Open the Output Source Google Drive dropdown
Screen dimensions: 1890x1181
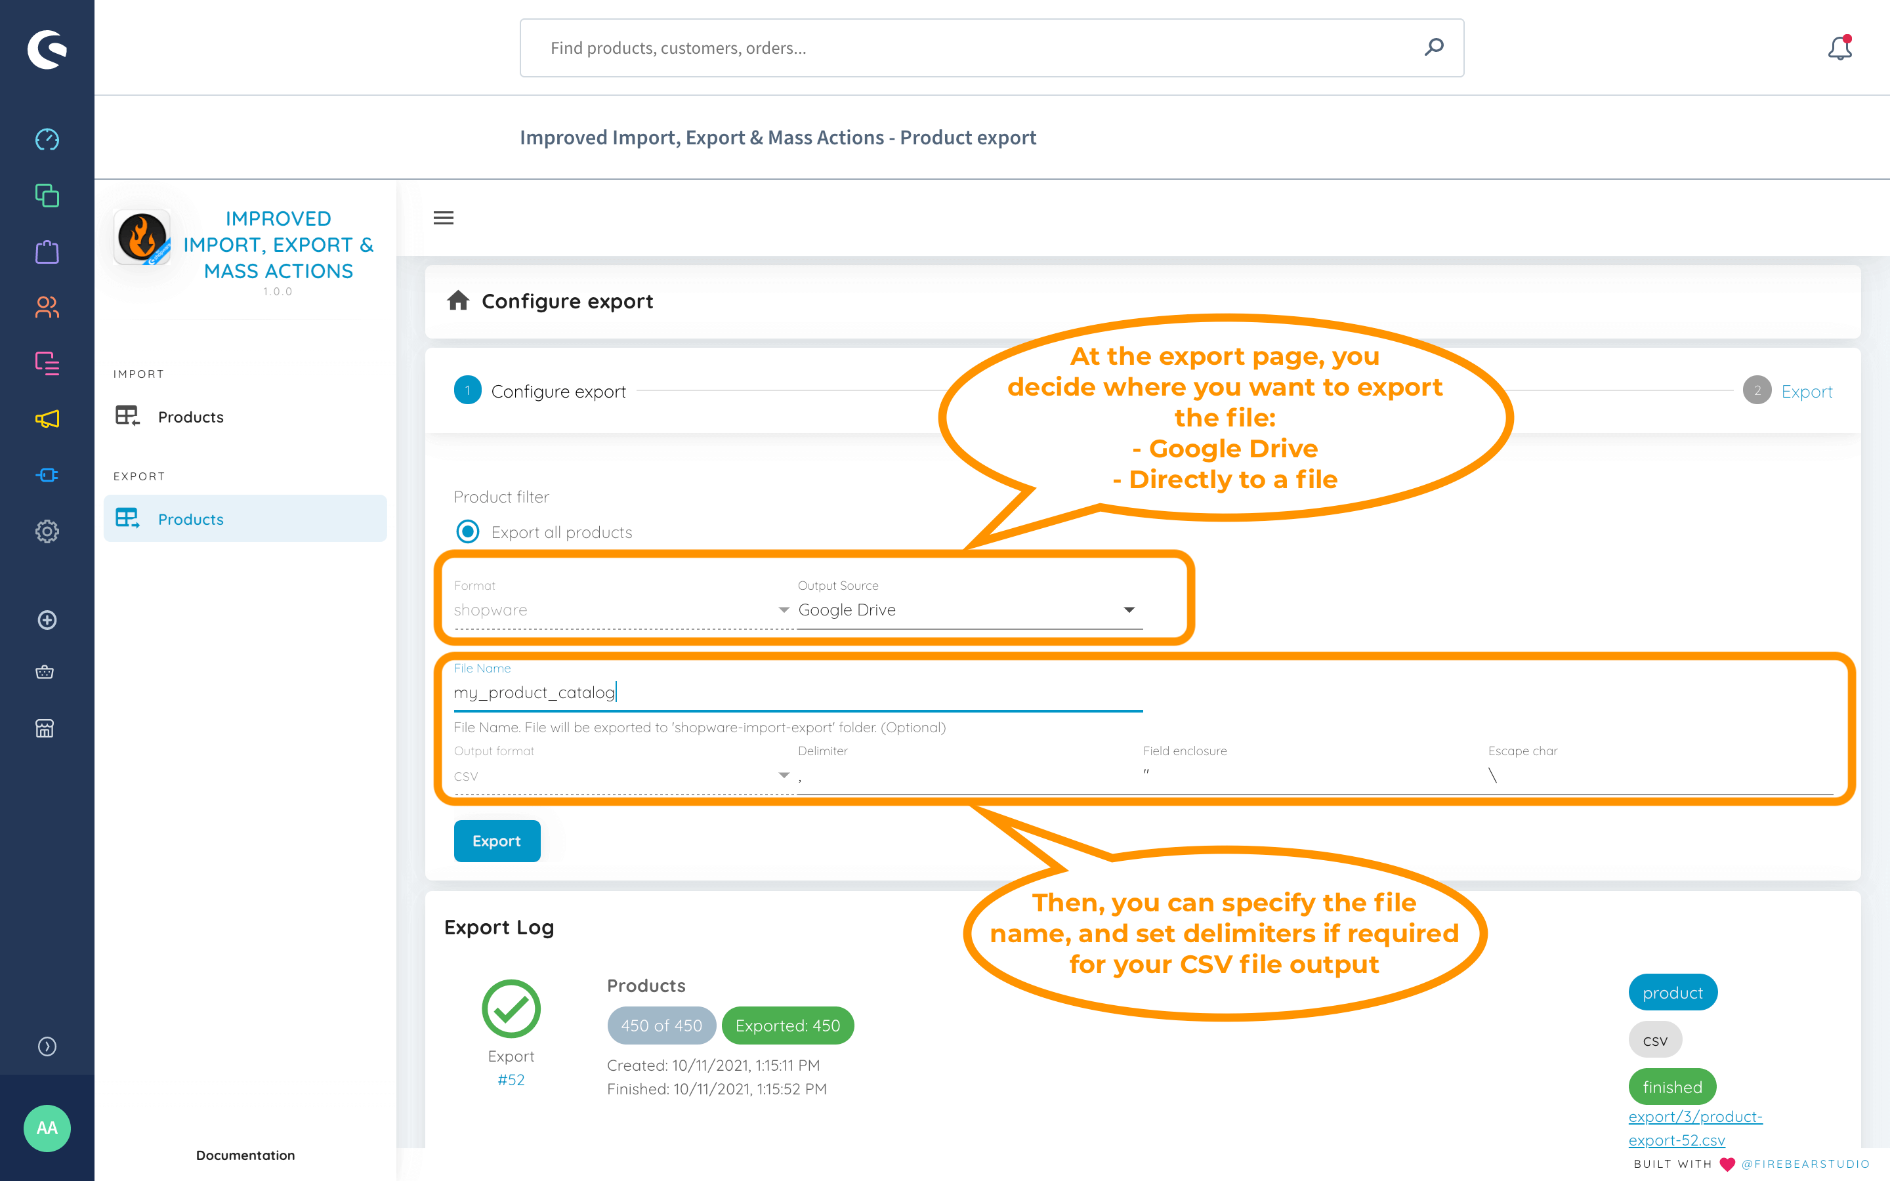[969, 610]
